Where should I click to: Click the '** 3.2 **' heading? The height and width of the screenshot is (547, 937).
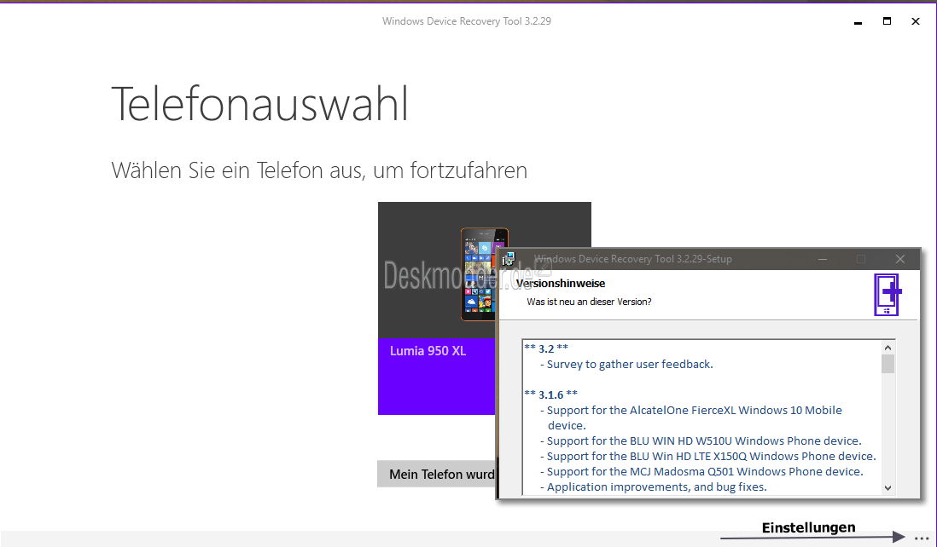(x=546, y=348)
